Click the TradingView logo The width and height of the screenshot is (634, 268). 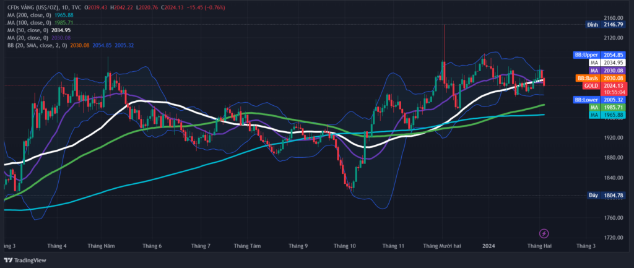pos(27,261)
